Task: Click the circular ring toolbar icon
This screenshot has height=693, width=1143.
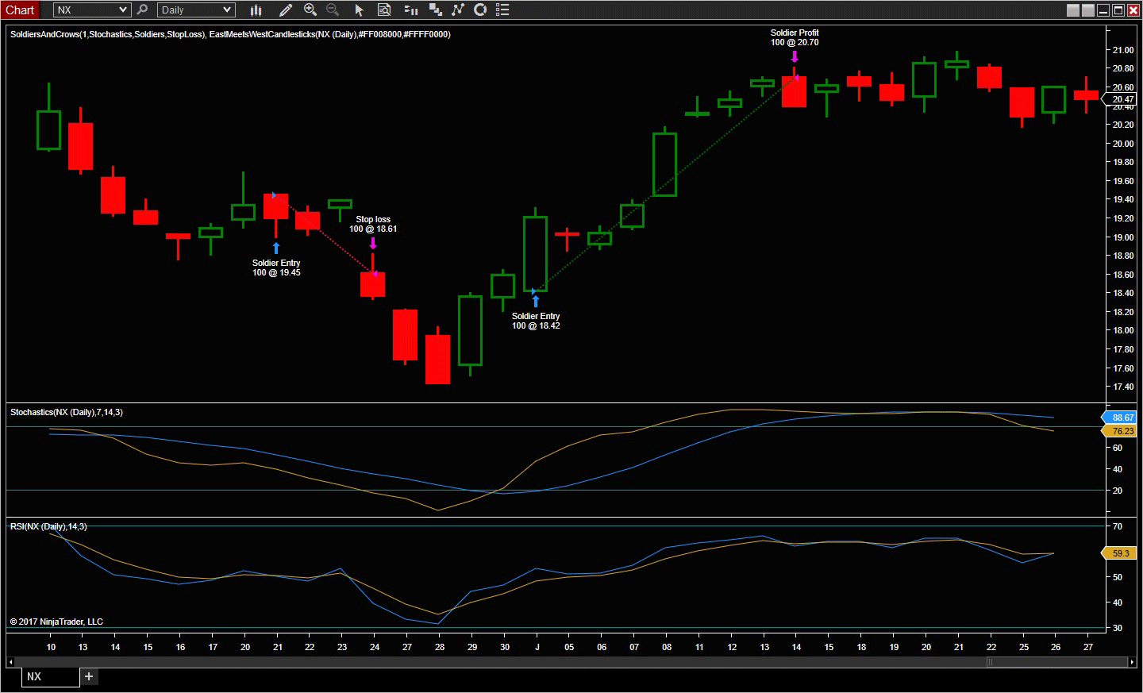Action: (x=479, y=10)
